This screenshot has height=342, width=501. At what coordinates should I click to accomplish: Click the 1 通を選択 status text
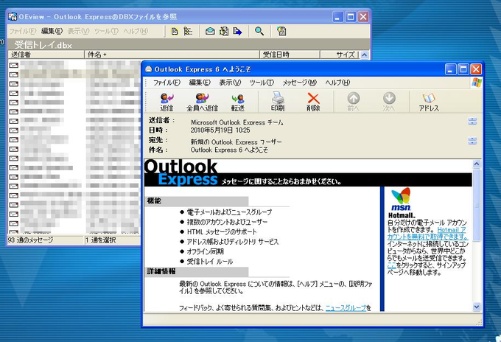(101, 240)
